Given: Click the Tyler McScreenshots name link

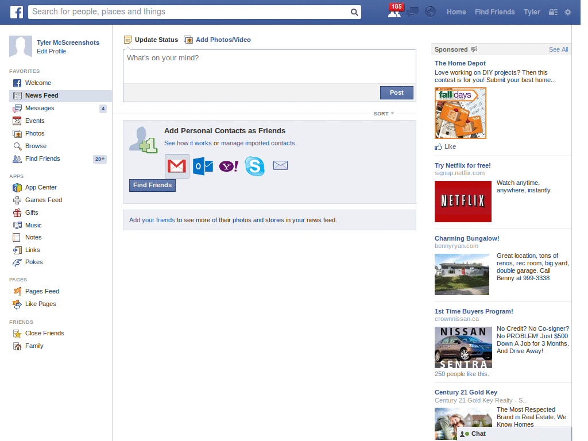Looking at the screenshot, I should 68,42.
